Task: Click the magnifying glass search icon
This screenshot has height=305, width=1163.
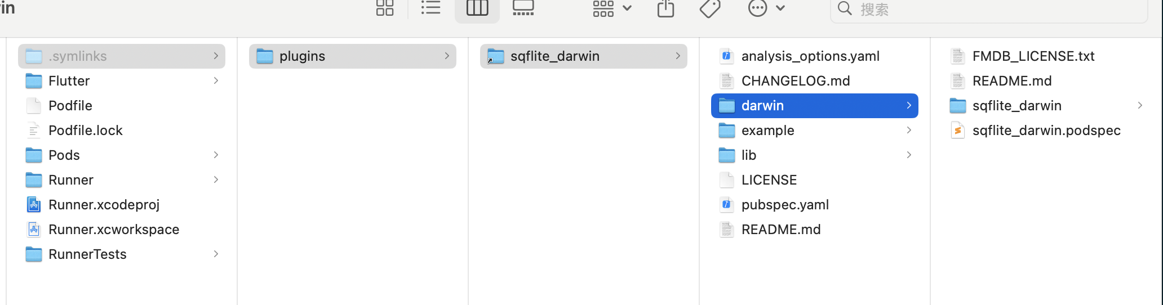Action: pos(844,8)
